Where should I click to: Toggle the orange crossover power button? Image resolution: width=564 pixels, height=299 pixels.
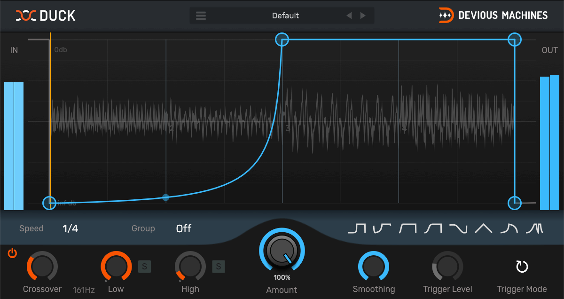[x=12, y=253]
